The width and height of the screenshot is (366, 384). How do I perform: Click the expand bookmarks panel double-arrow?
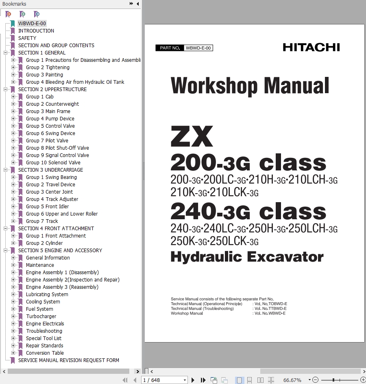pyautogui.click(x=131, y=4)
